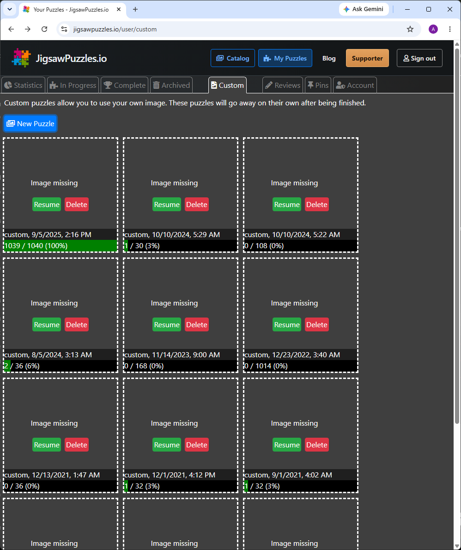Viewport: 461px width, 550px height.
Task: Show the Complete puzzles tab
Action: pos(124,85)
